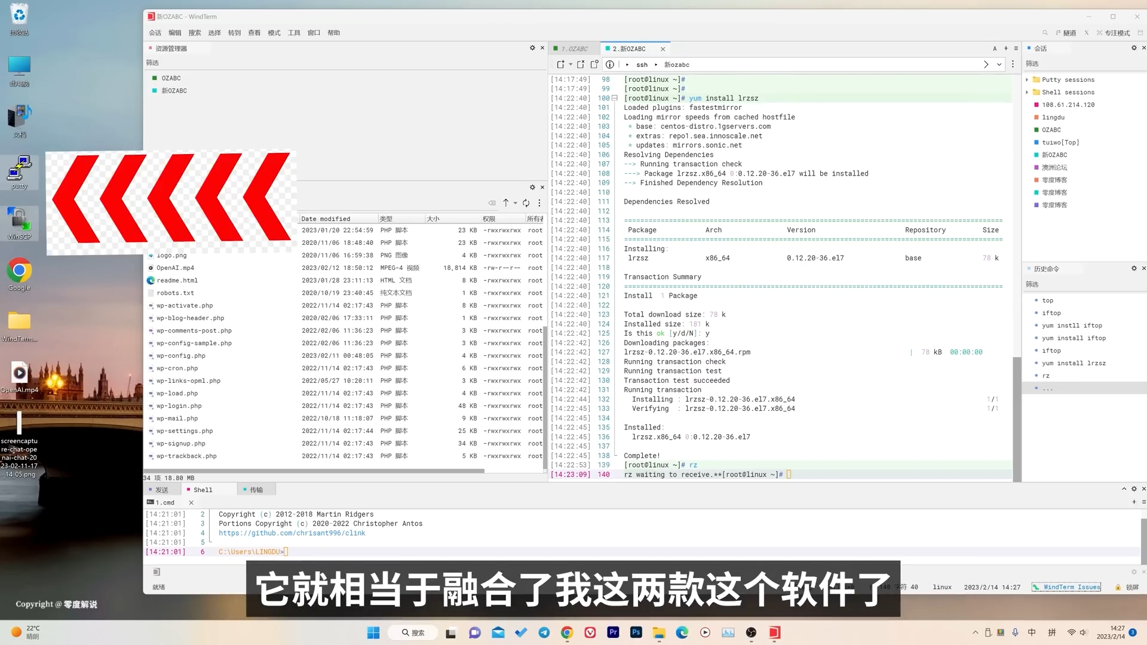Open the Chrome browser from the taskbar

566,632
